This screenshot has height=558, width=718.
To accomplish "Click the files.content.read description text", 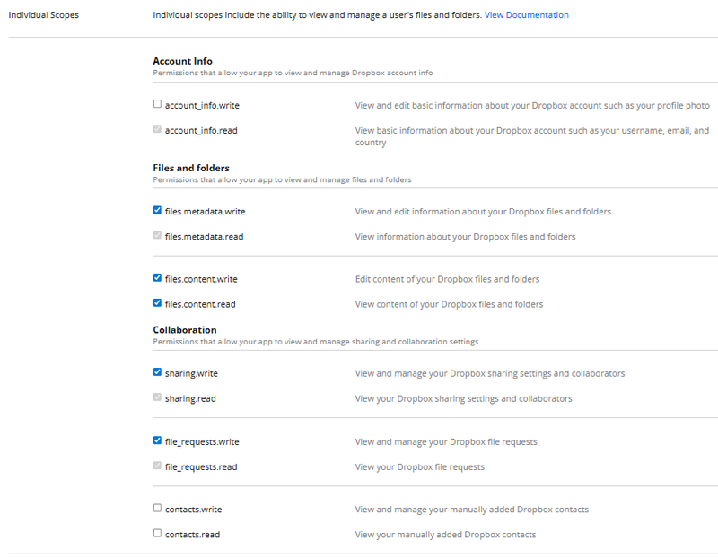I will pos(449,304).
